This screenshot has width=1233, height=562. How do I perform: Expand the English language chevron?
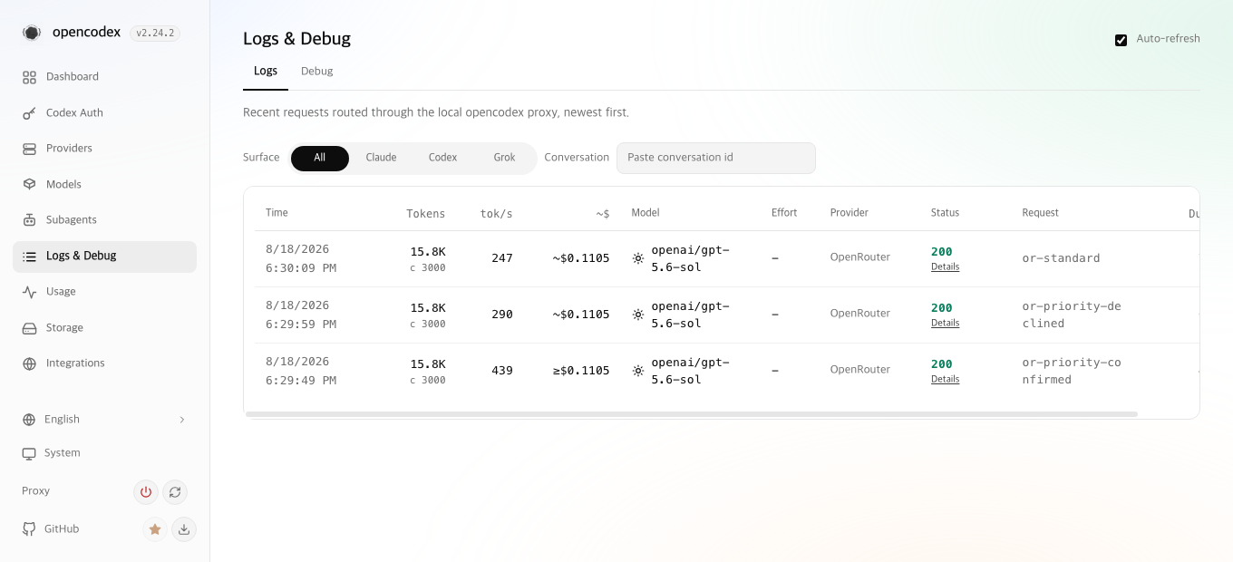(182, 420)
